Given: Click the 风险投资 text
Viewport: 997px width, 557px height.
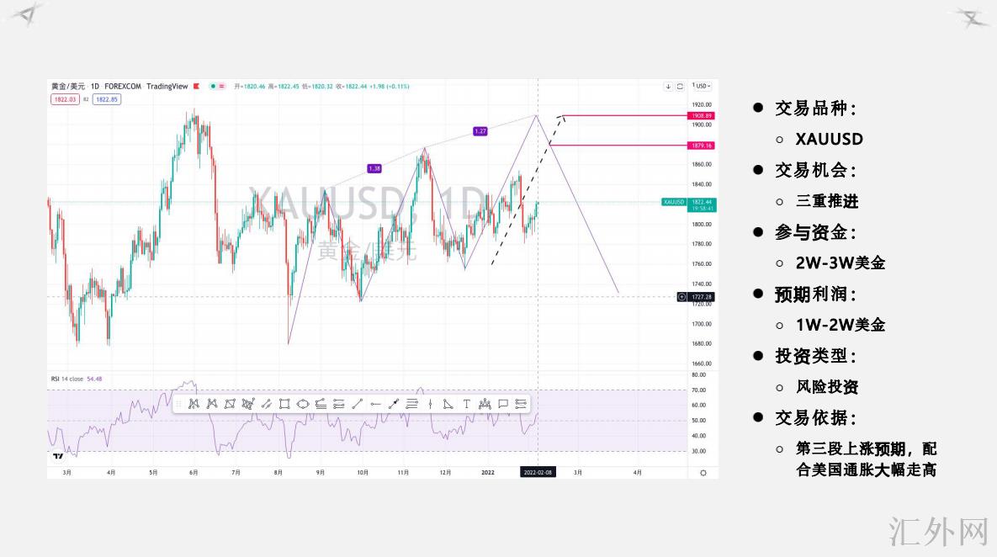Looking at the screenshot, I should pos(827,386).
